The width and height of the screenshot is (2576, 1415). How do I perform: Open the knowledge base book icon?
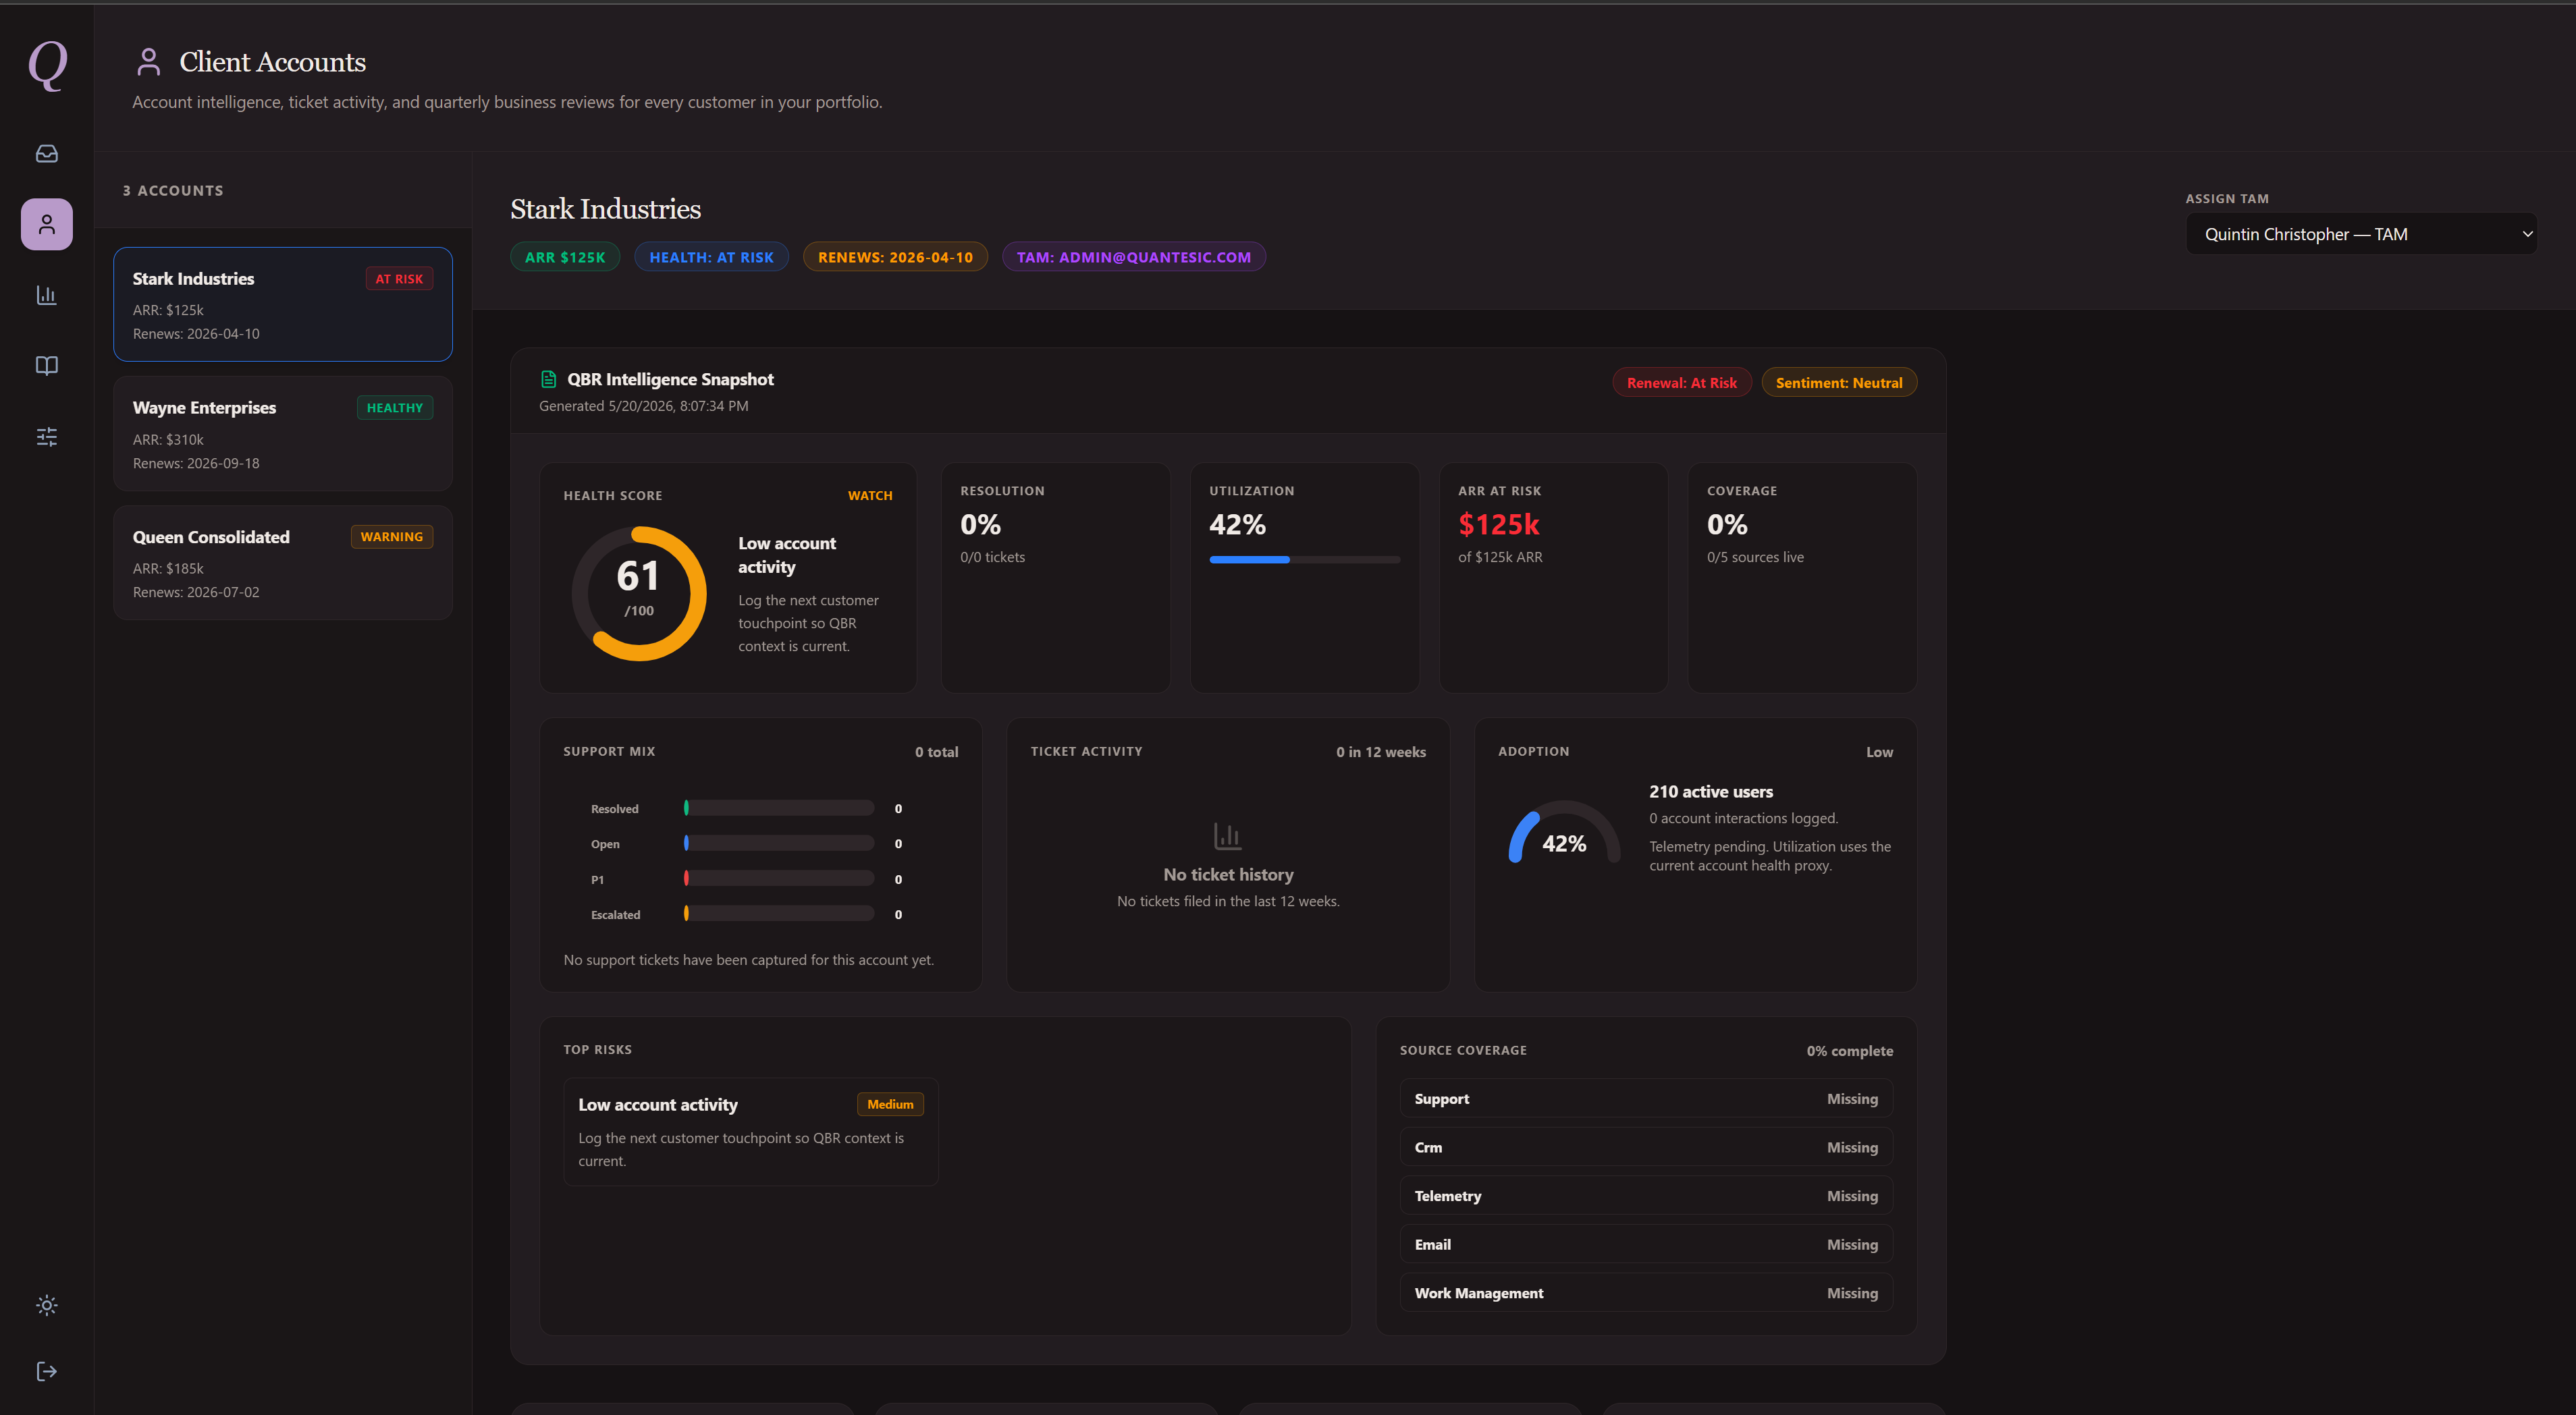pos(47,366)
